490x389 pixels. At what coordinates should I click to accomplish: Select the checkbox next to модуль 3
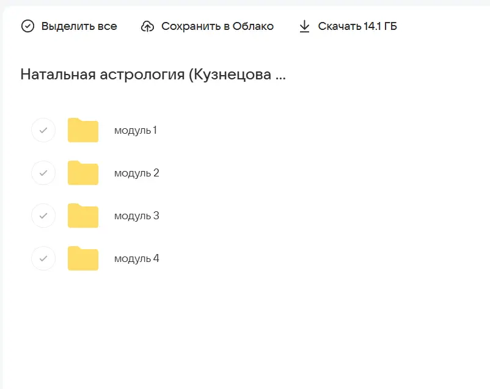pos(43,216)
